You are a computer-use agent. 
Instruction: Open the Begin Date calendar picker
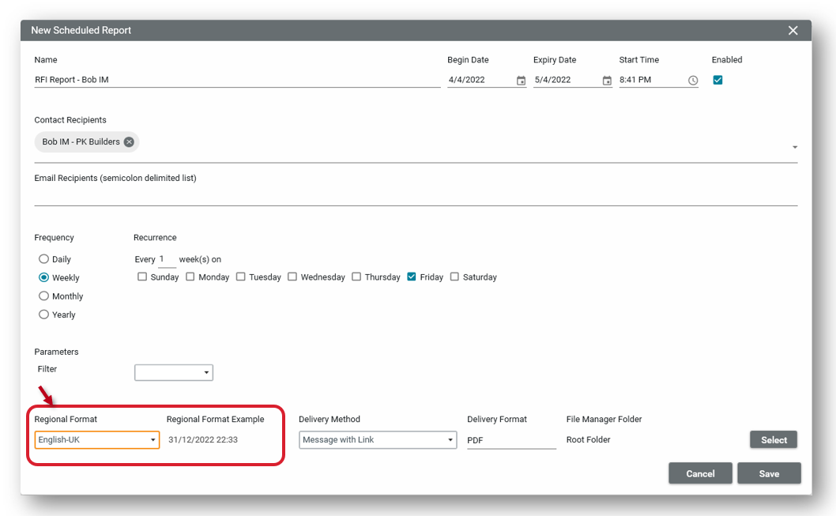(x=521, y=81)
